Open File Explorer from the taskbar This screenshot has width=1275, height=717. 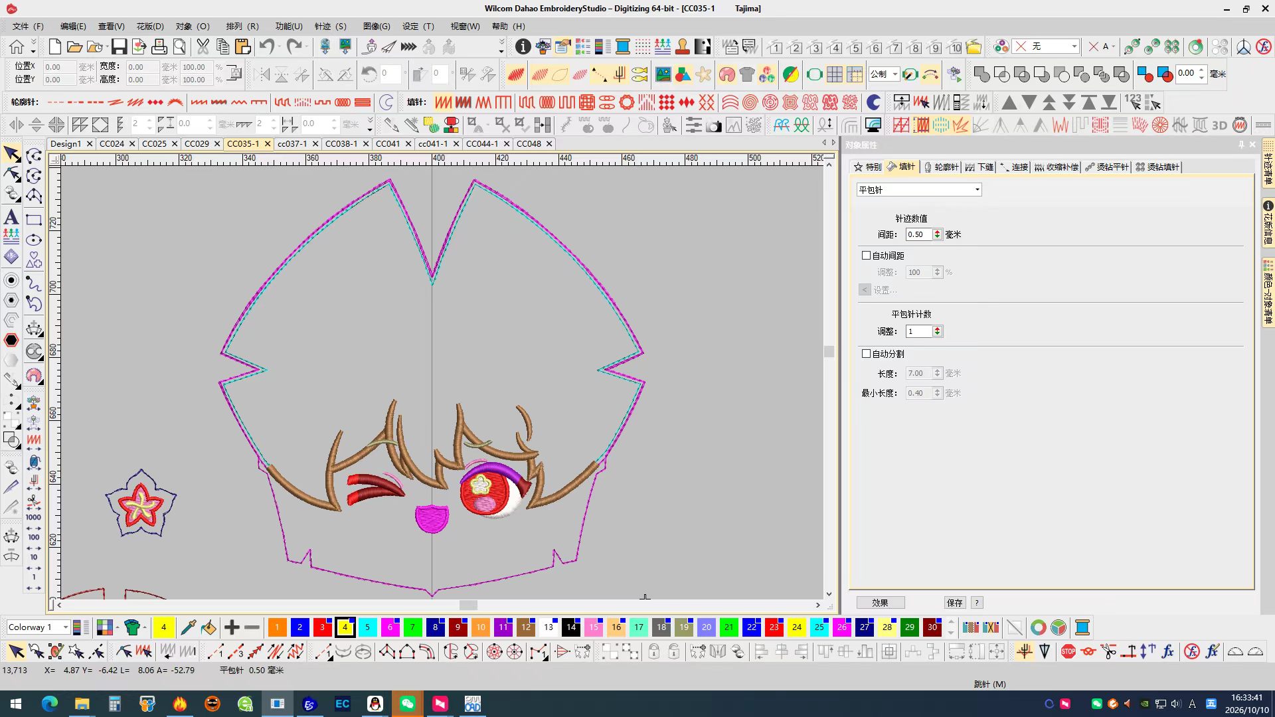[82, 704]
